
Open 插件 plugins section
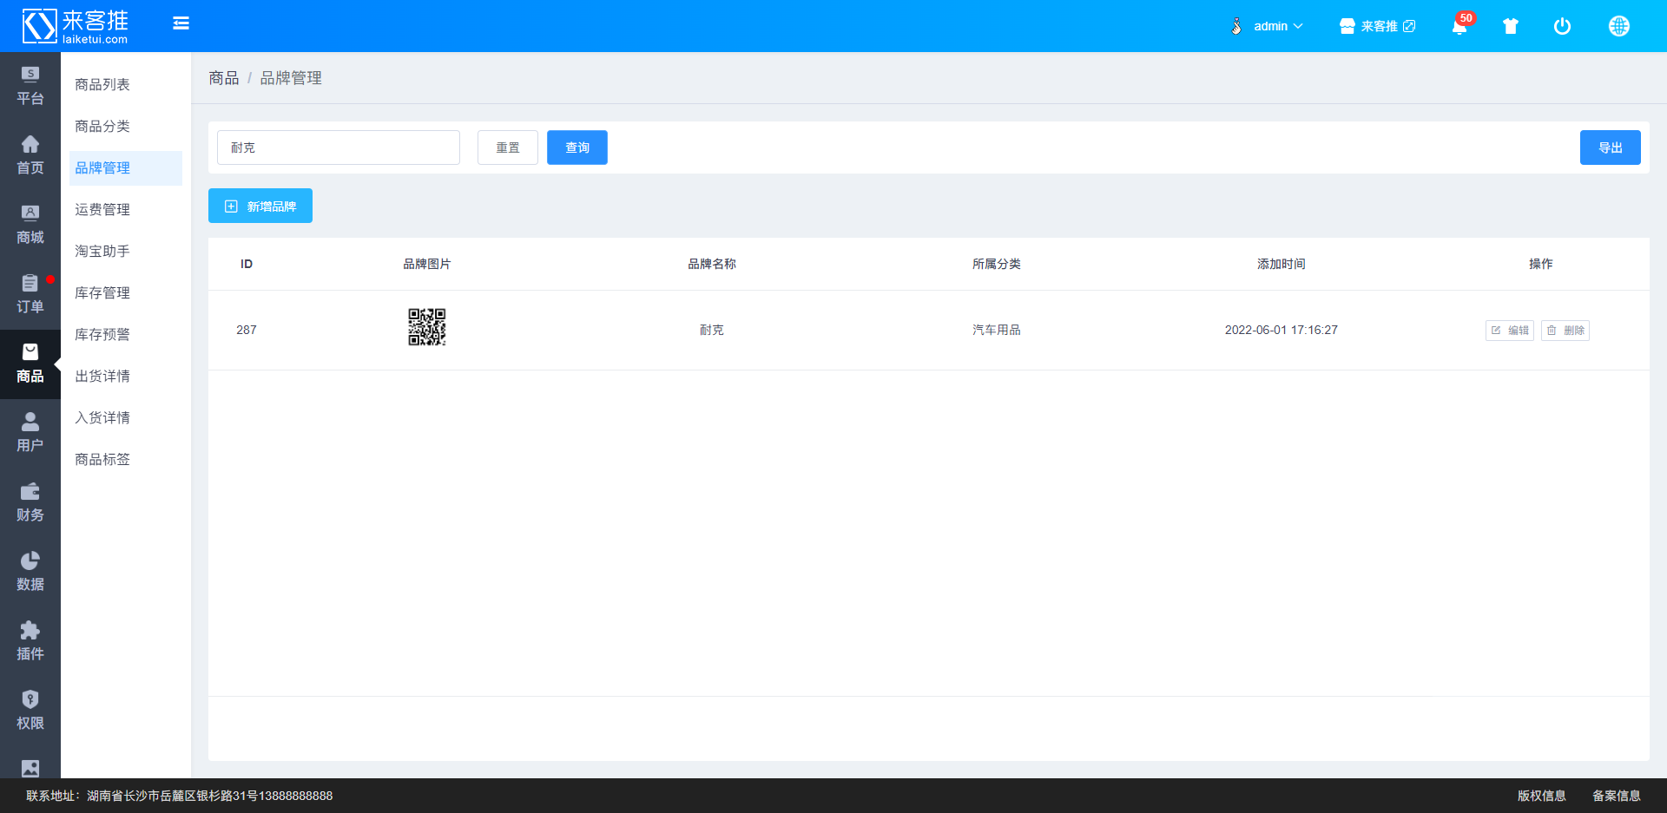(x=30, y=642)
